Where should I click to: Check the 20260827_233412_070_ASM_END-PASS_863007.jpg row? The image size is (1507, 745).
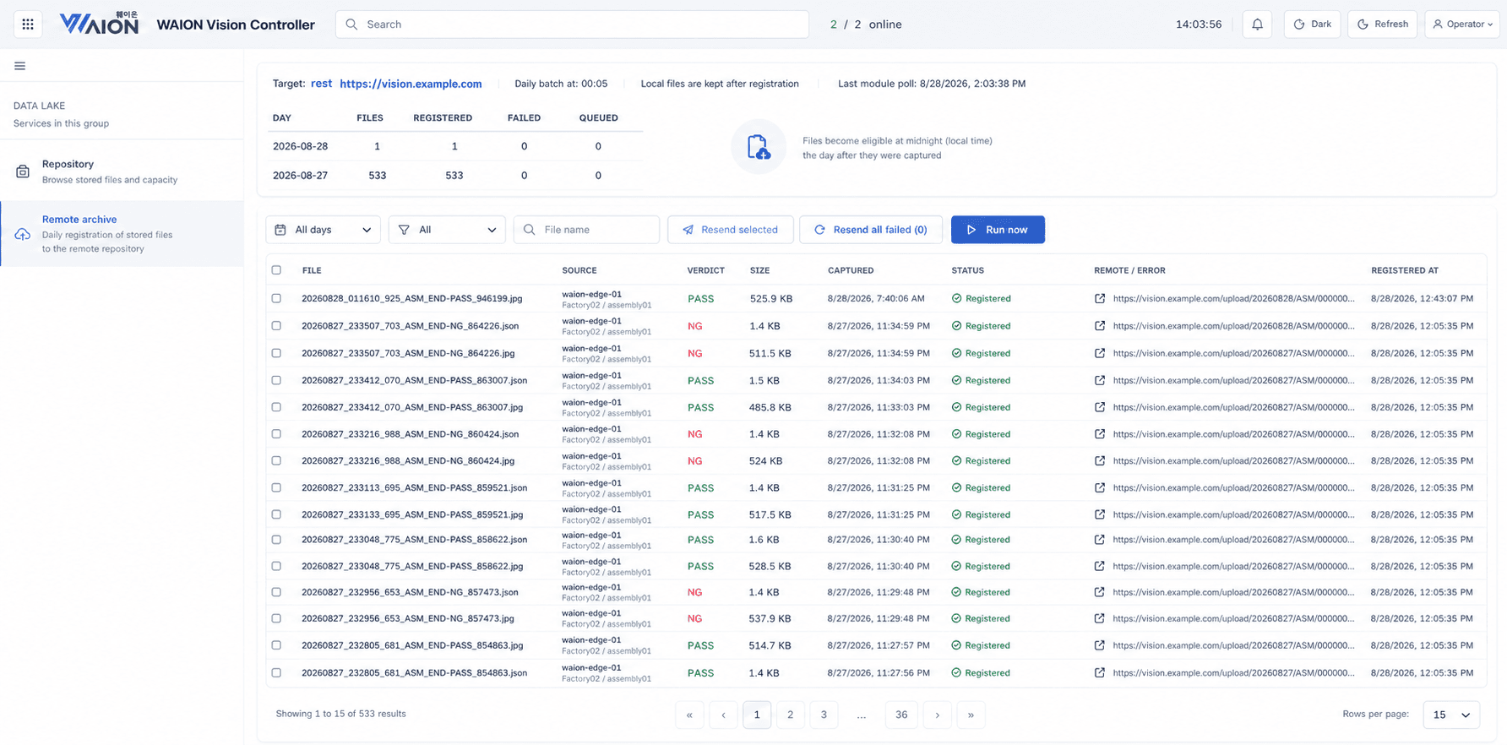[276, 407]
